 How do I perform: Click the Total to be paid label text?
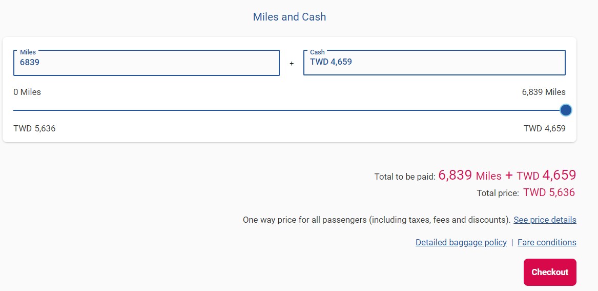pyautogui.click(x=405, y=177)
